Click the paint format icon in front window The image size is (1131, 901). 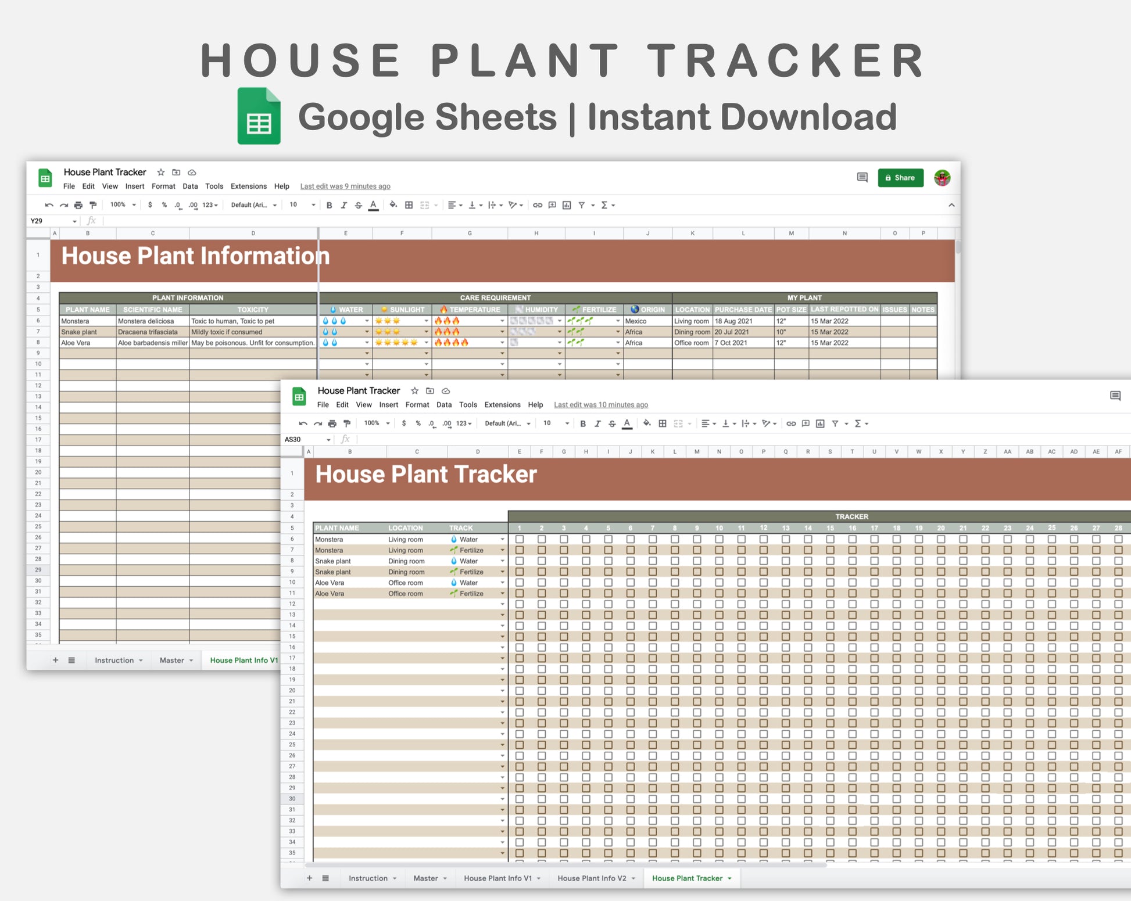347,423
